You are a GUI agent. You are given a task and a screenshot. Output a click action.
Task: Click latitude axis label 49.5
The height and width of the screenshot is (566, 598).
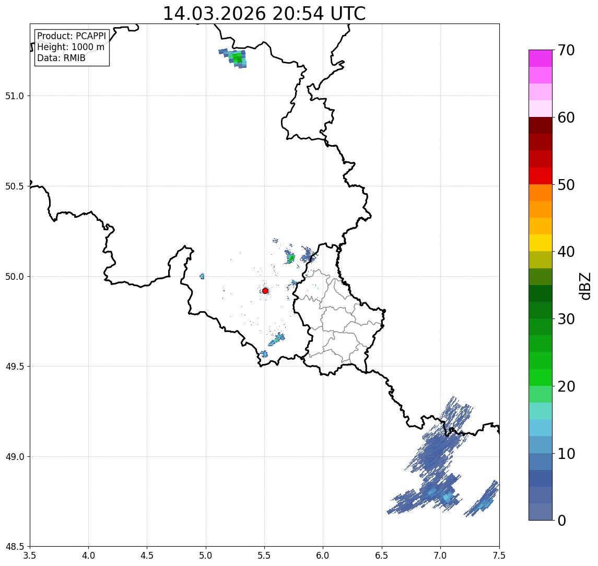[15, 367]
